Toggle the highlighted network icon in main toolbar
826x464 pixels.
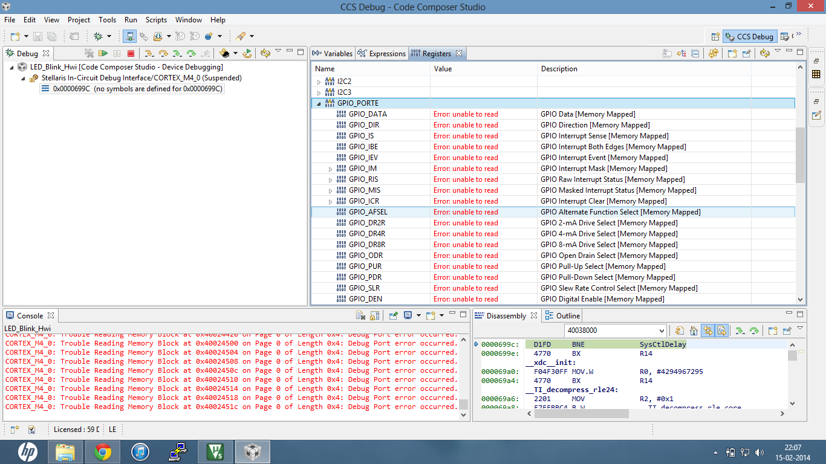tap(129, 36)
